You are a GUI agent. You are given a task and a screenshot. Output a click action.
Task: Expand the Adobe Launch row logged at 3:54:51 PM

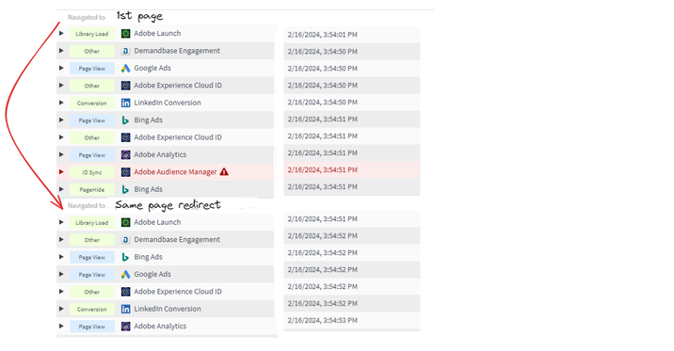coord(61,222)
